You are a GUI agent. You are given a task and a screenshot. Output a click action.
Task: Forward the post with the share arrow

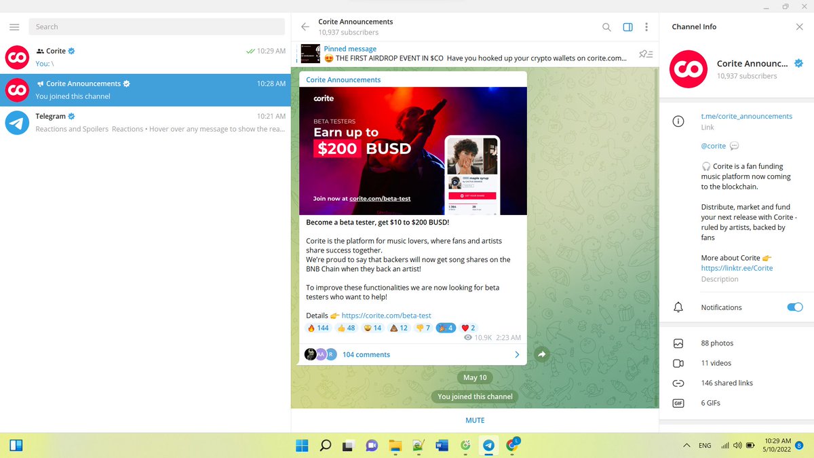click(541, 354)
